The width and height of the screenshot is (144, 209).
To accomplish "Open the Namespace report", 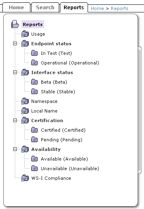I will 44,101.
